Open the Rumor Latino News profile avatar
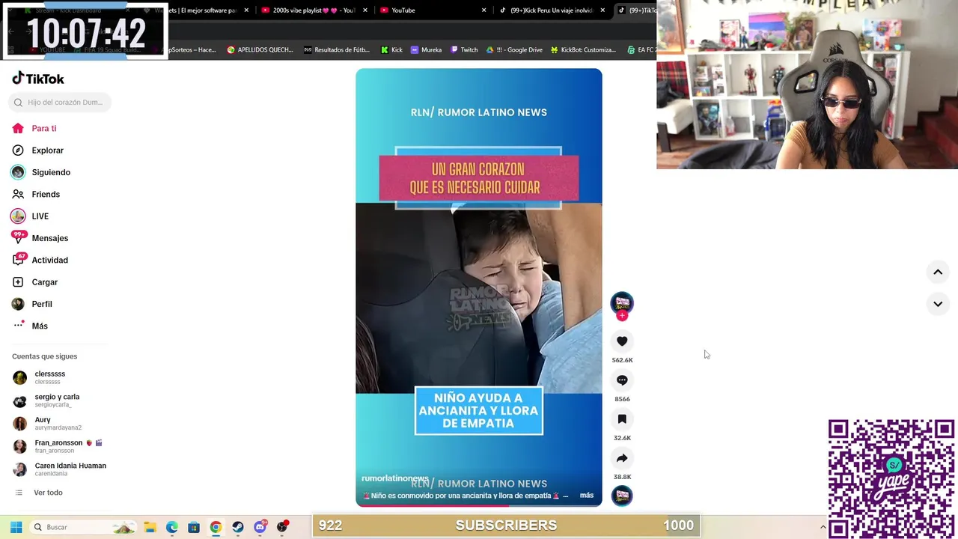 (622, 302)
